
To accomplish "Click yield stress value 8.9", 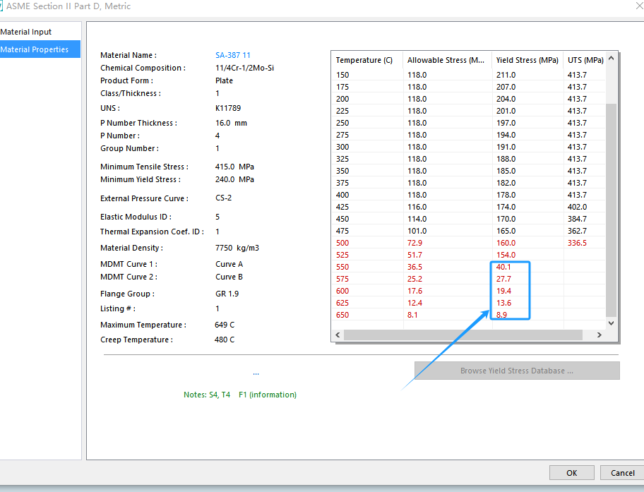I will click(501, 315).
